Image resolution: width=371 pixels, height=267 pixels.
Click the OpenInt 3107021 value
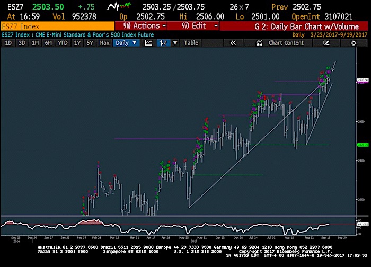click(339, 16)
